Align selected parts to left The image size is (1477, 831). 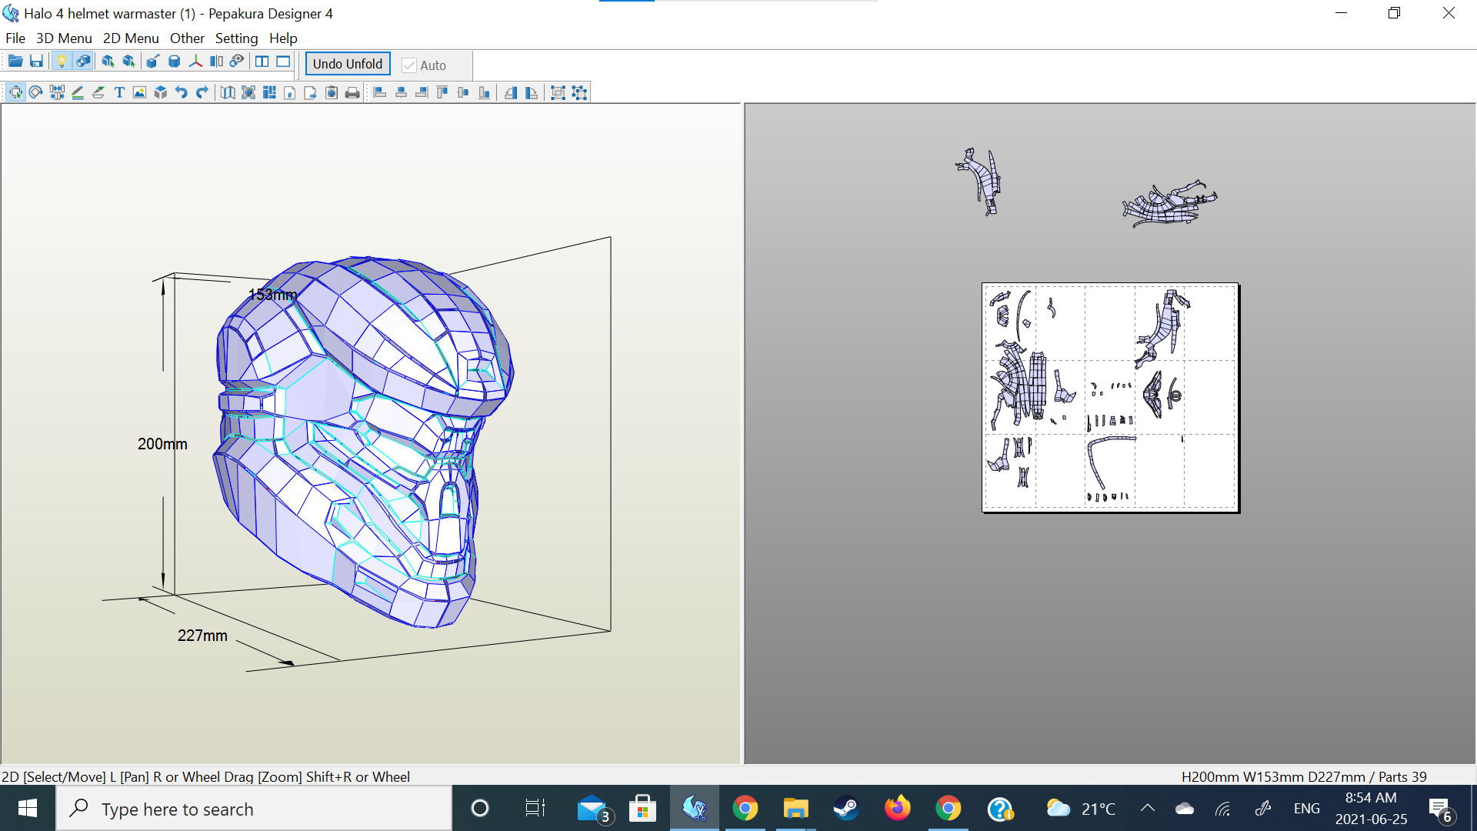pos(380,92)
